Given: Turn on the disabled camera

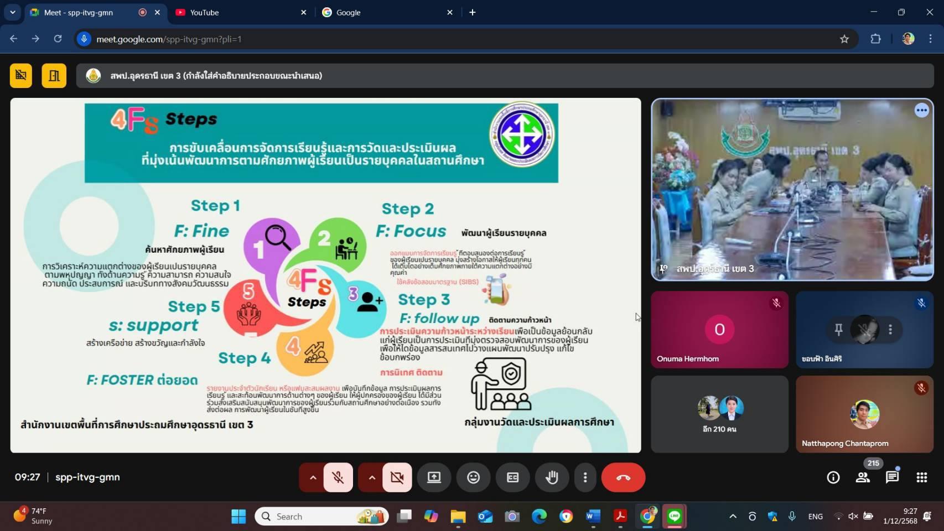Looking at the screenshot, I should pyautogui.click(x=397, y=477).
